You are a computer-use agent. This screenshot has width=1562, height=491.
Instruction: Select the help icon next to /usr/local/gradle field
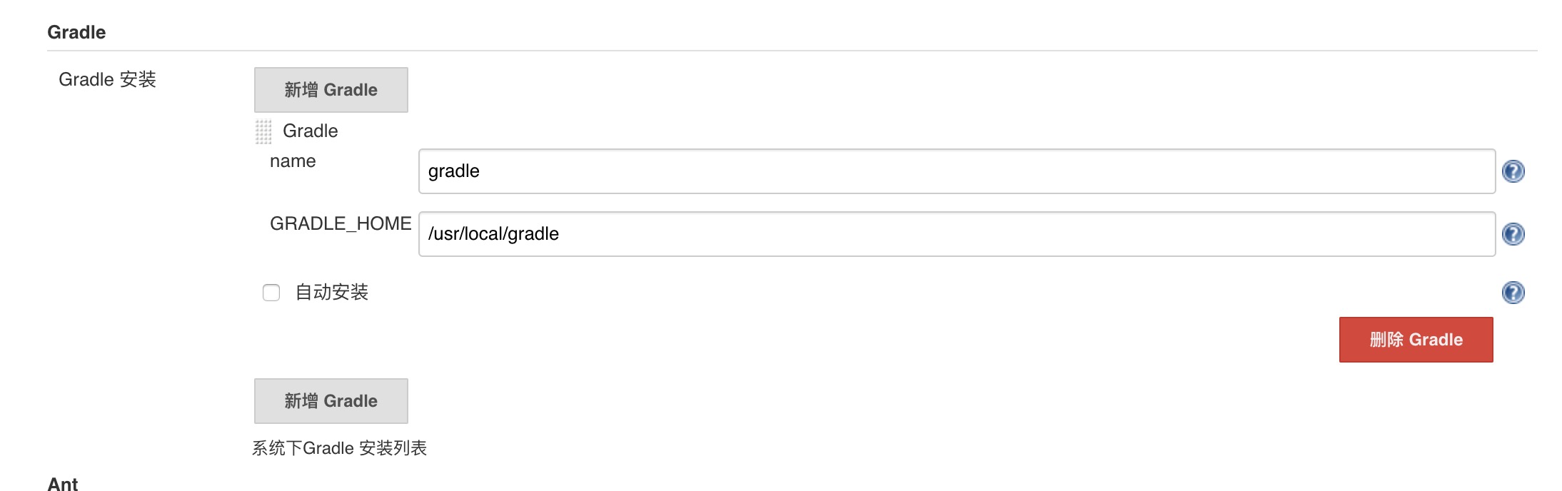[x=1513, y=233]
